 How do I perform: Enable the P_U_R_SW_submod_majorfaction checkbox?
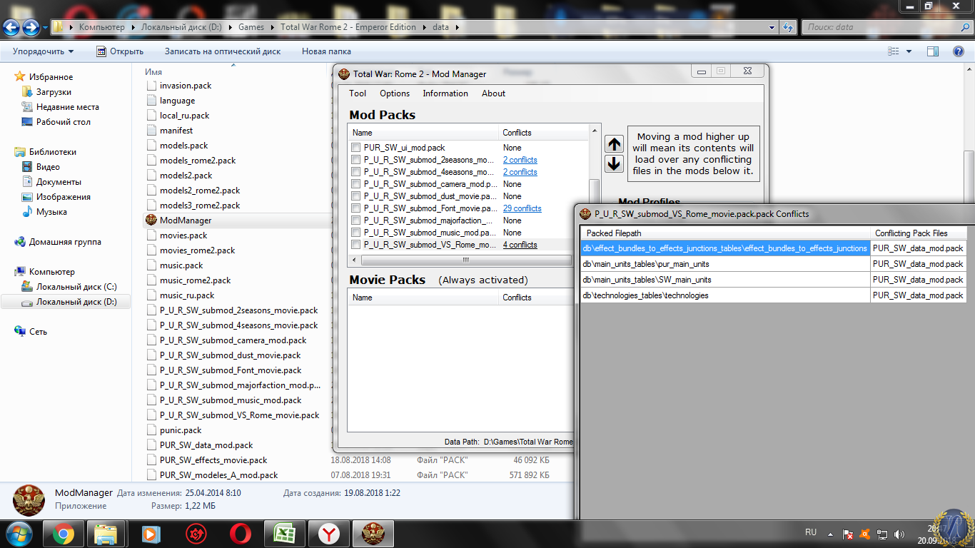(355, 220)
